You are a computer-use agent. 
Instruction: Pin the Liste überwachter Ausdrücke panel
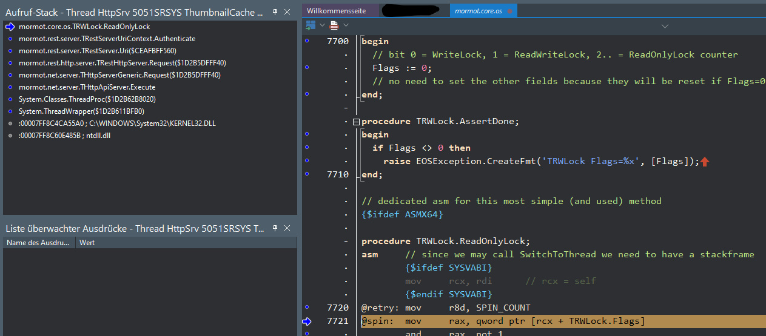(275, 228)
